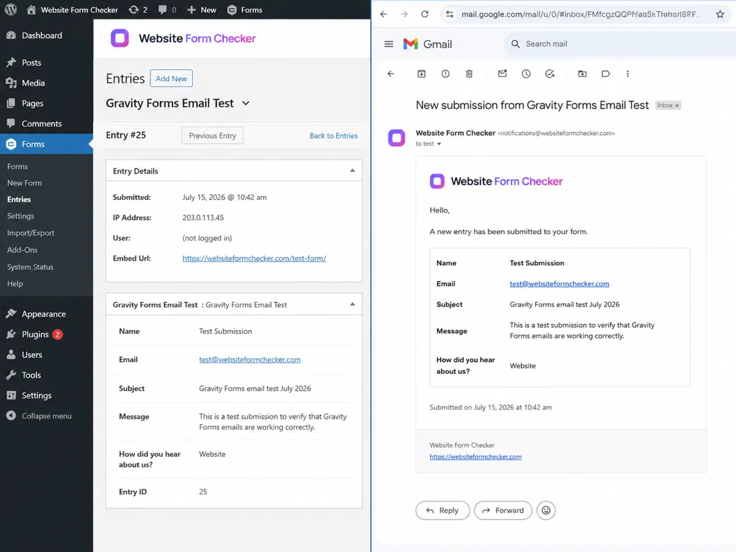
Task: Click Add New entry button
Action: (x=171, y=78)
